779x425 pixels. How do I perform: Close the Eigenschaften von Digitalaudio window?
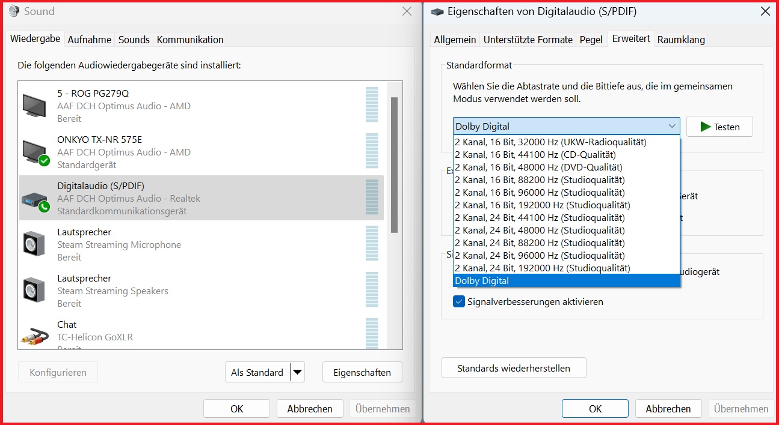765,11
